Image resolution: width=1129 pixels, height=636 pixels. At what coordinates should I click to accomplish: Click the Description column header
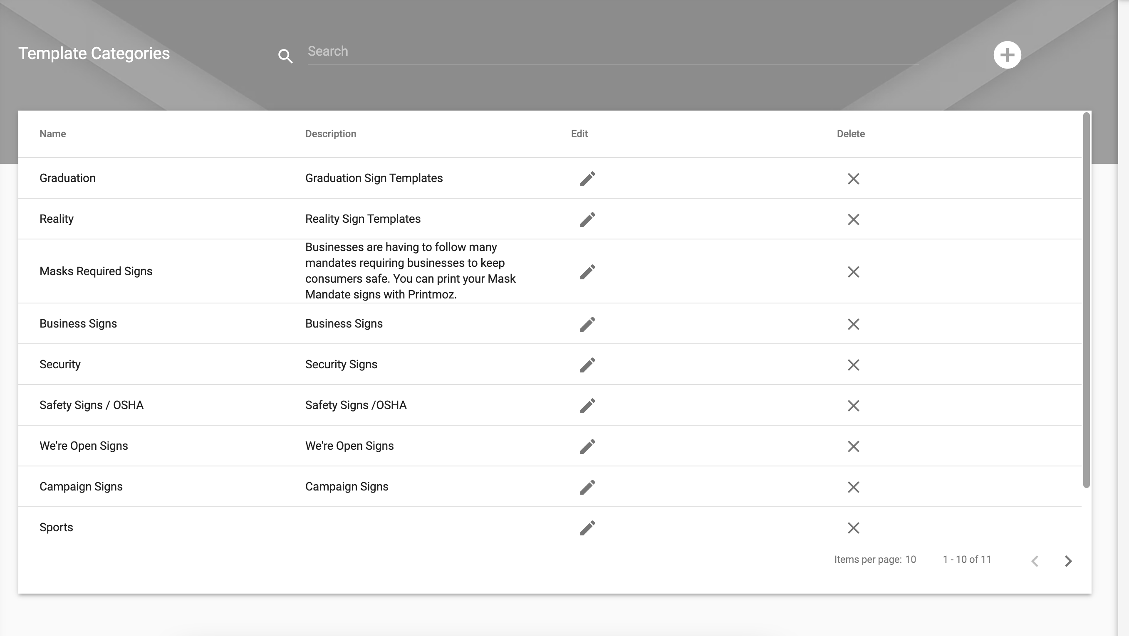(x=330, y=133)
